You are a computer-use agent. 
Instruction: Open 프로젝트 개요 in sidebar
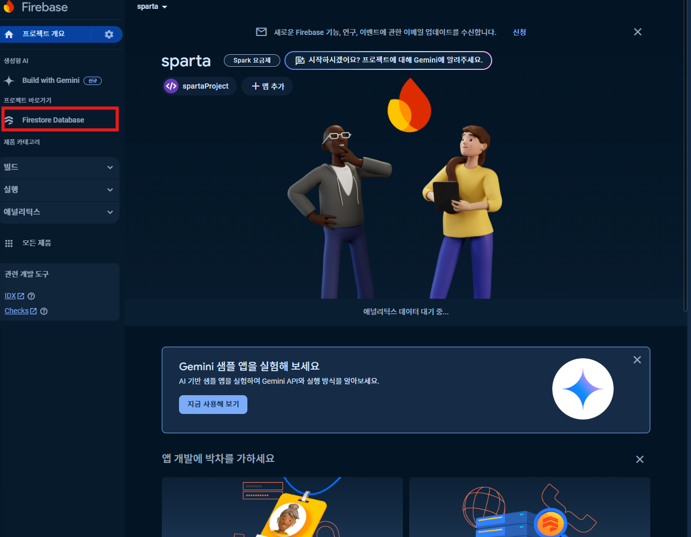[x=44, y=34]
